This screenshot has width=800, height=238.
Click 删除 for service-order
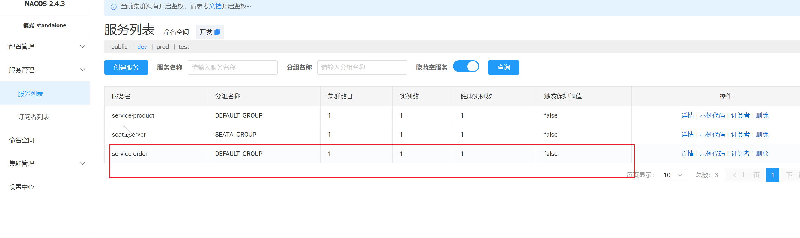point(762,154)
